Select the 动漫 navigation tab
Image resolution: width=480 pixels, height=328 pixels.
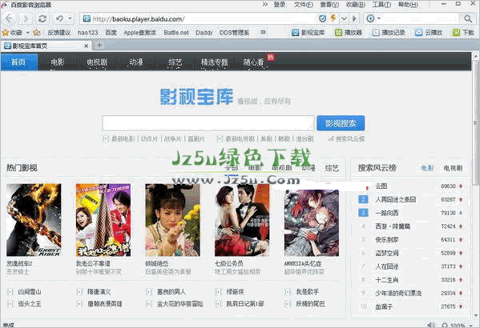(x=136, y=62)
